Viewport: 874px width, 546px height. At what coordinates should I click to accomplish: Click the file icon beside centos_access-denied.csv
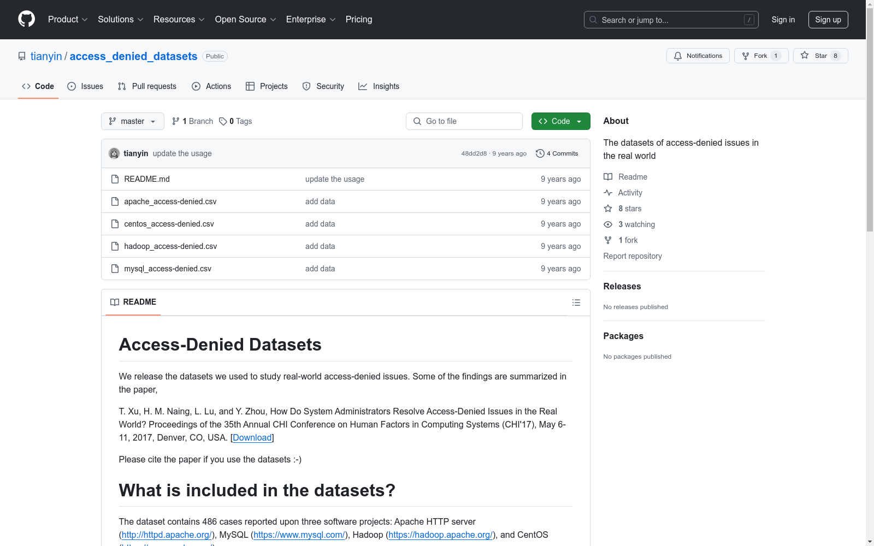pos(115,224)
